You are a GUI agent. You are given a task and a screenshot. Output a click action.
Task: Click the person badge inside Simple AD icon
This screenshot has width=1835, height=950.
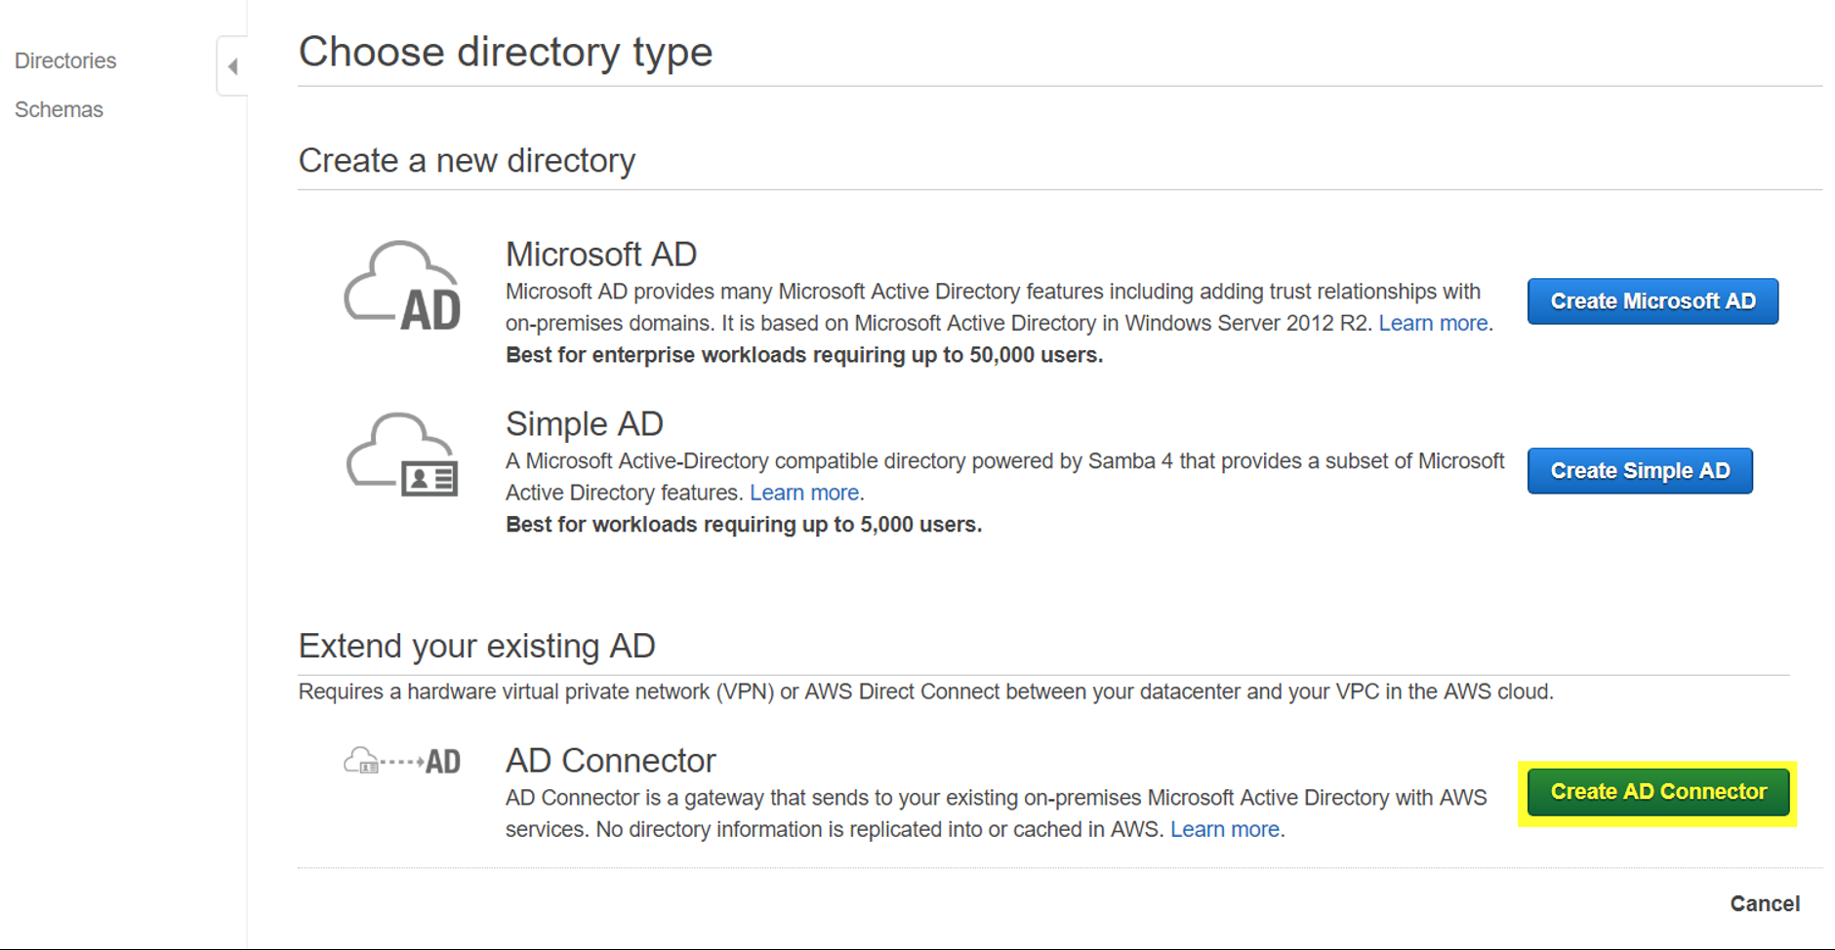point(429,479)
